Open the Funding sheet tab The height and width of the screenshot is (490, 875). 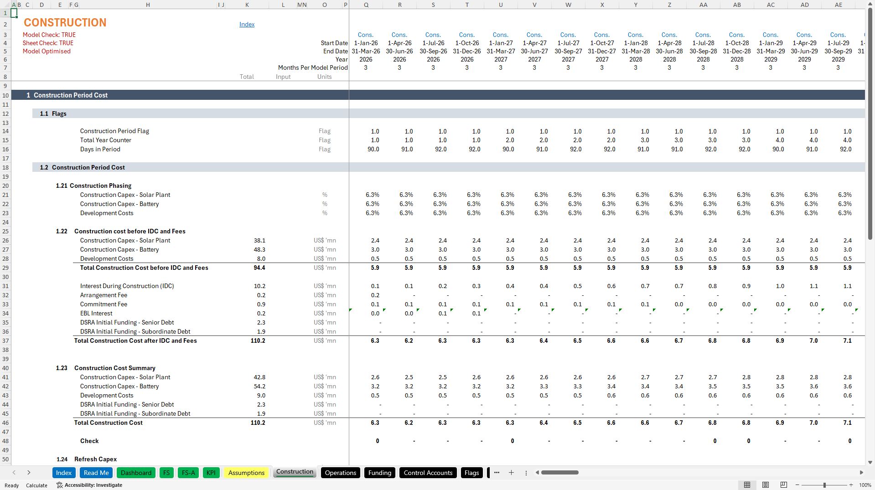(380, 473)
